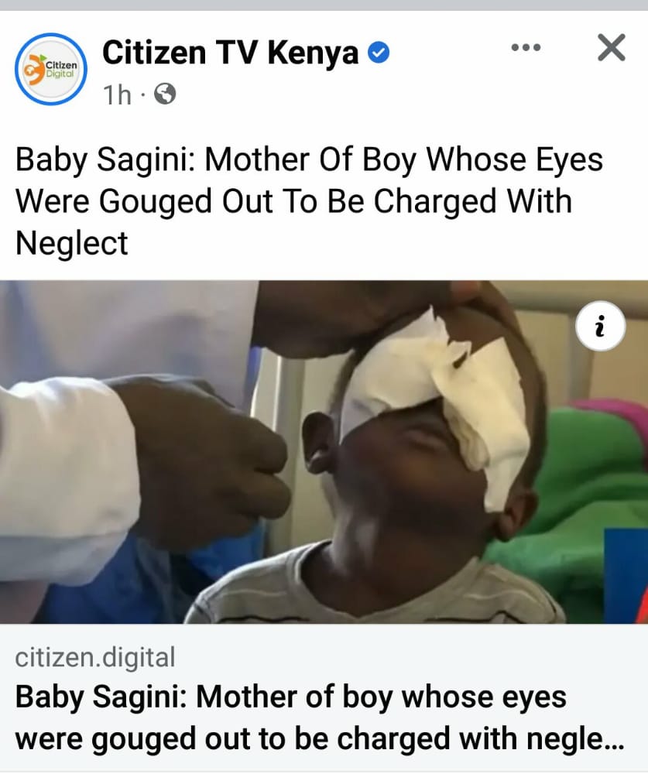This screenshot has height=774, width=648.
Task: Click the 1h post timestamp
Action: pos(117,94)
